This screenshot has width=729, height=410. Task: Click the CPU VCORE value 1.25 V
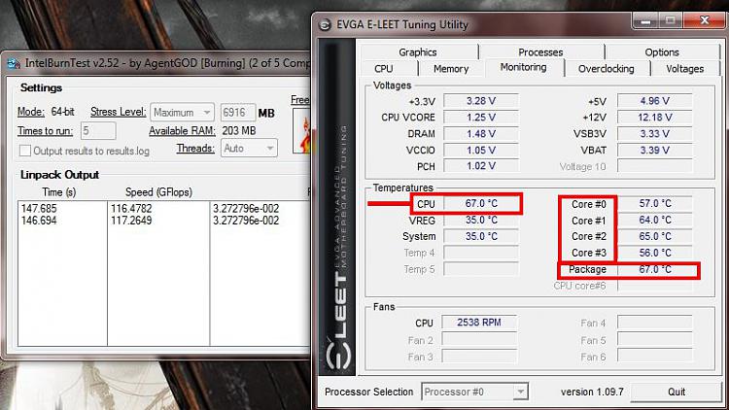(x=481, y=118)
